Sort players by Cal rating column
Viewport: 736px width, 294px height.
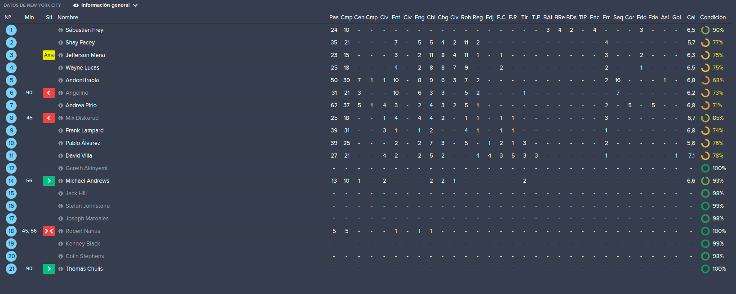pos(691,18)
